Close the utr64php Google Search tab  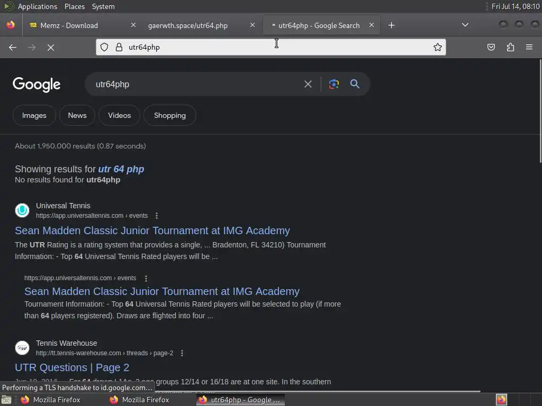tap(372, 25)
